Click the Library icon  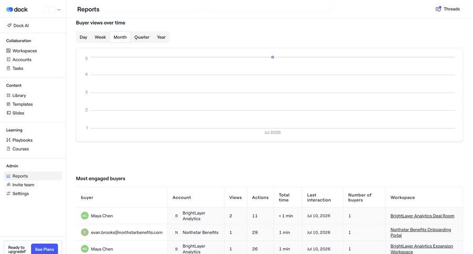point(8,95)
